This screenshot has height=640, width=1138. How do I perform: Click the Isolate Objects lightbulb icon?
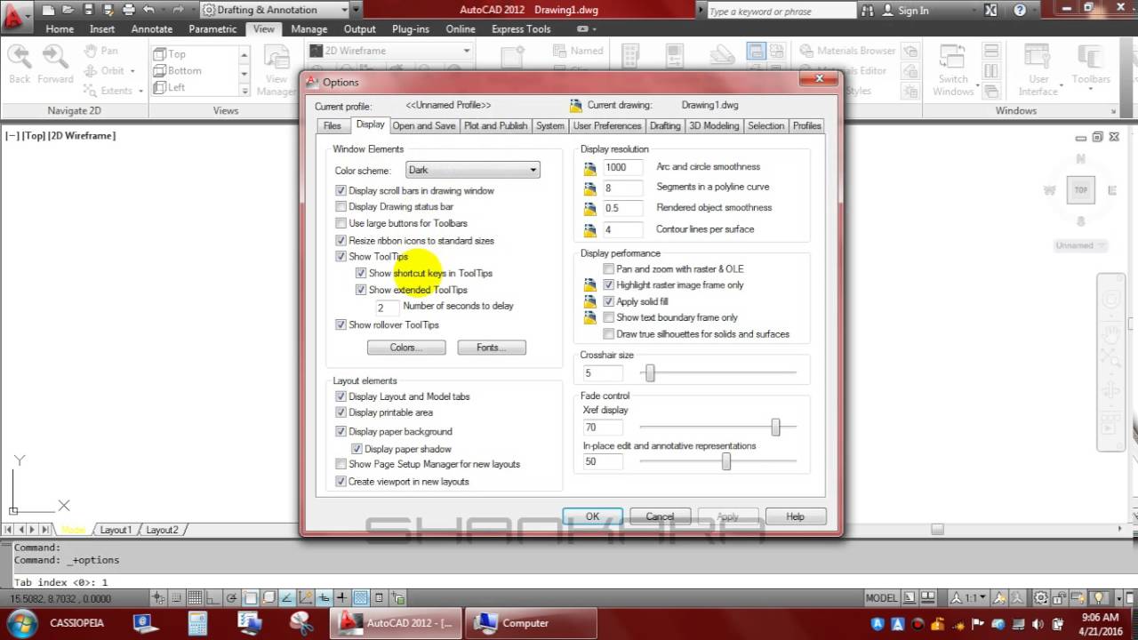click(1099, 597)
